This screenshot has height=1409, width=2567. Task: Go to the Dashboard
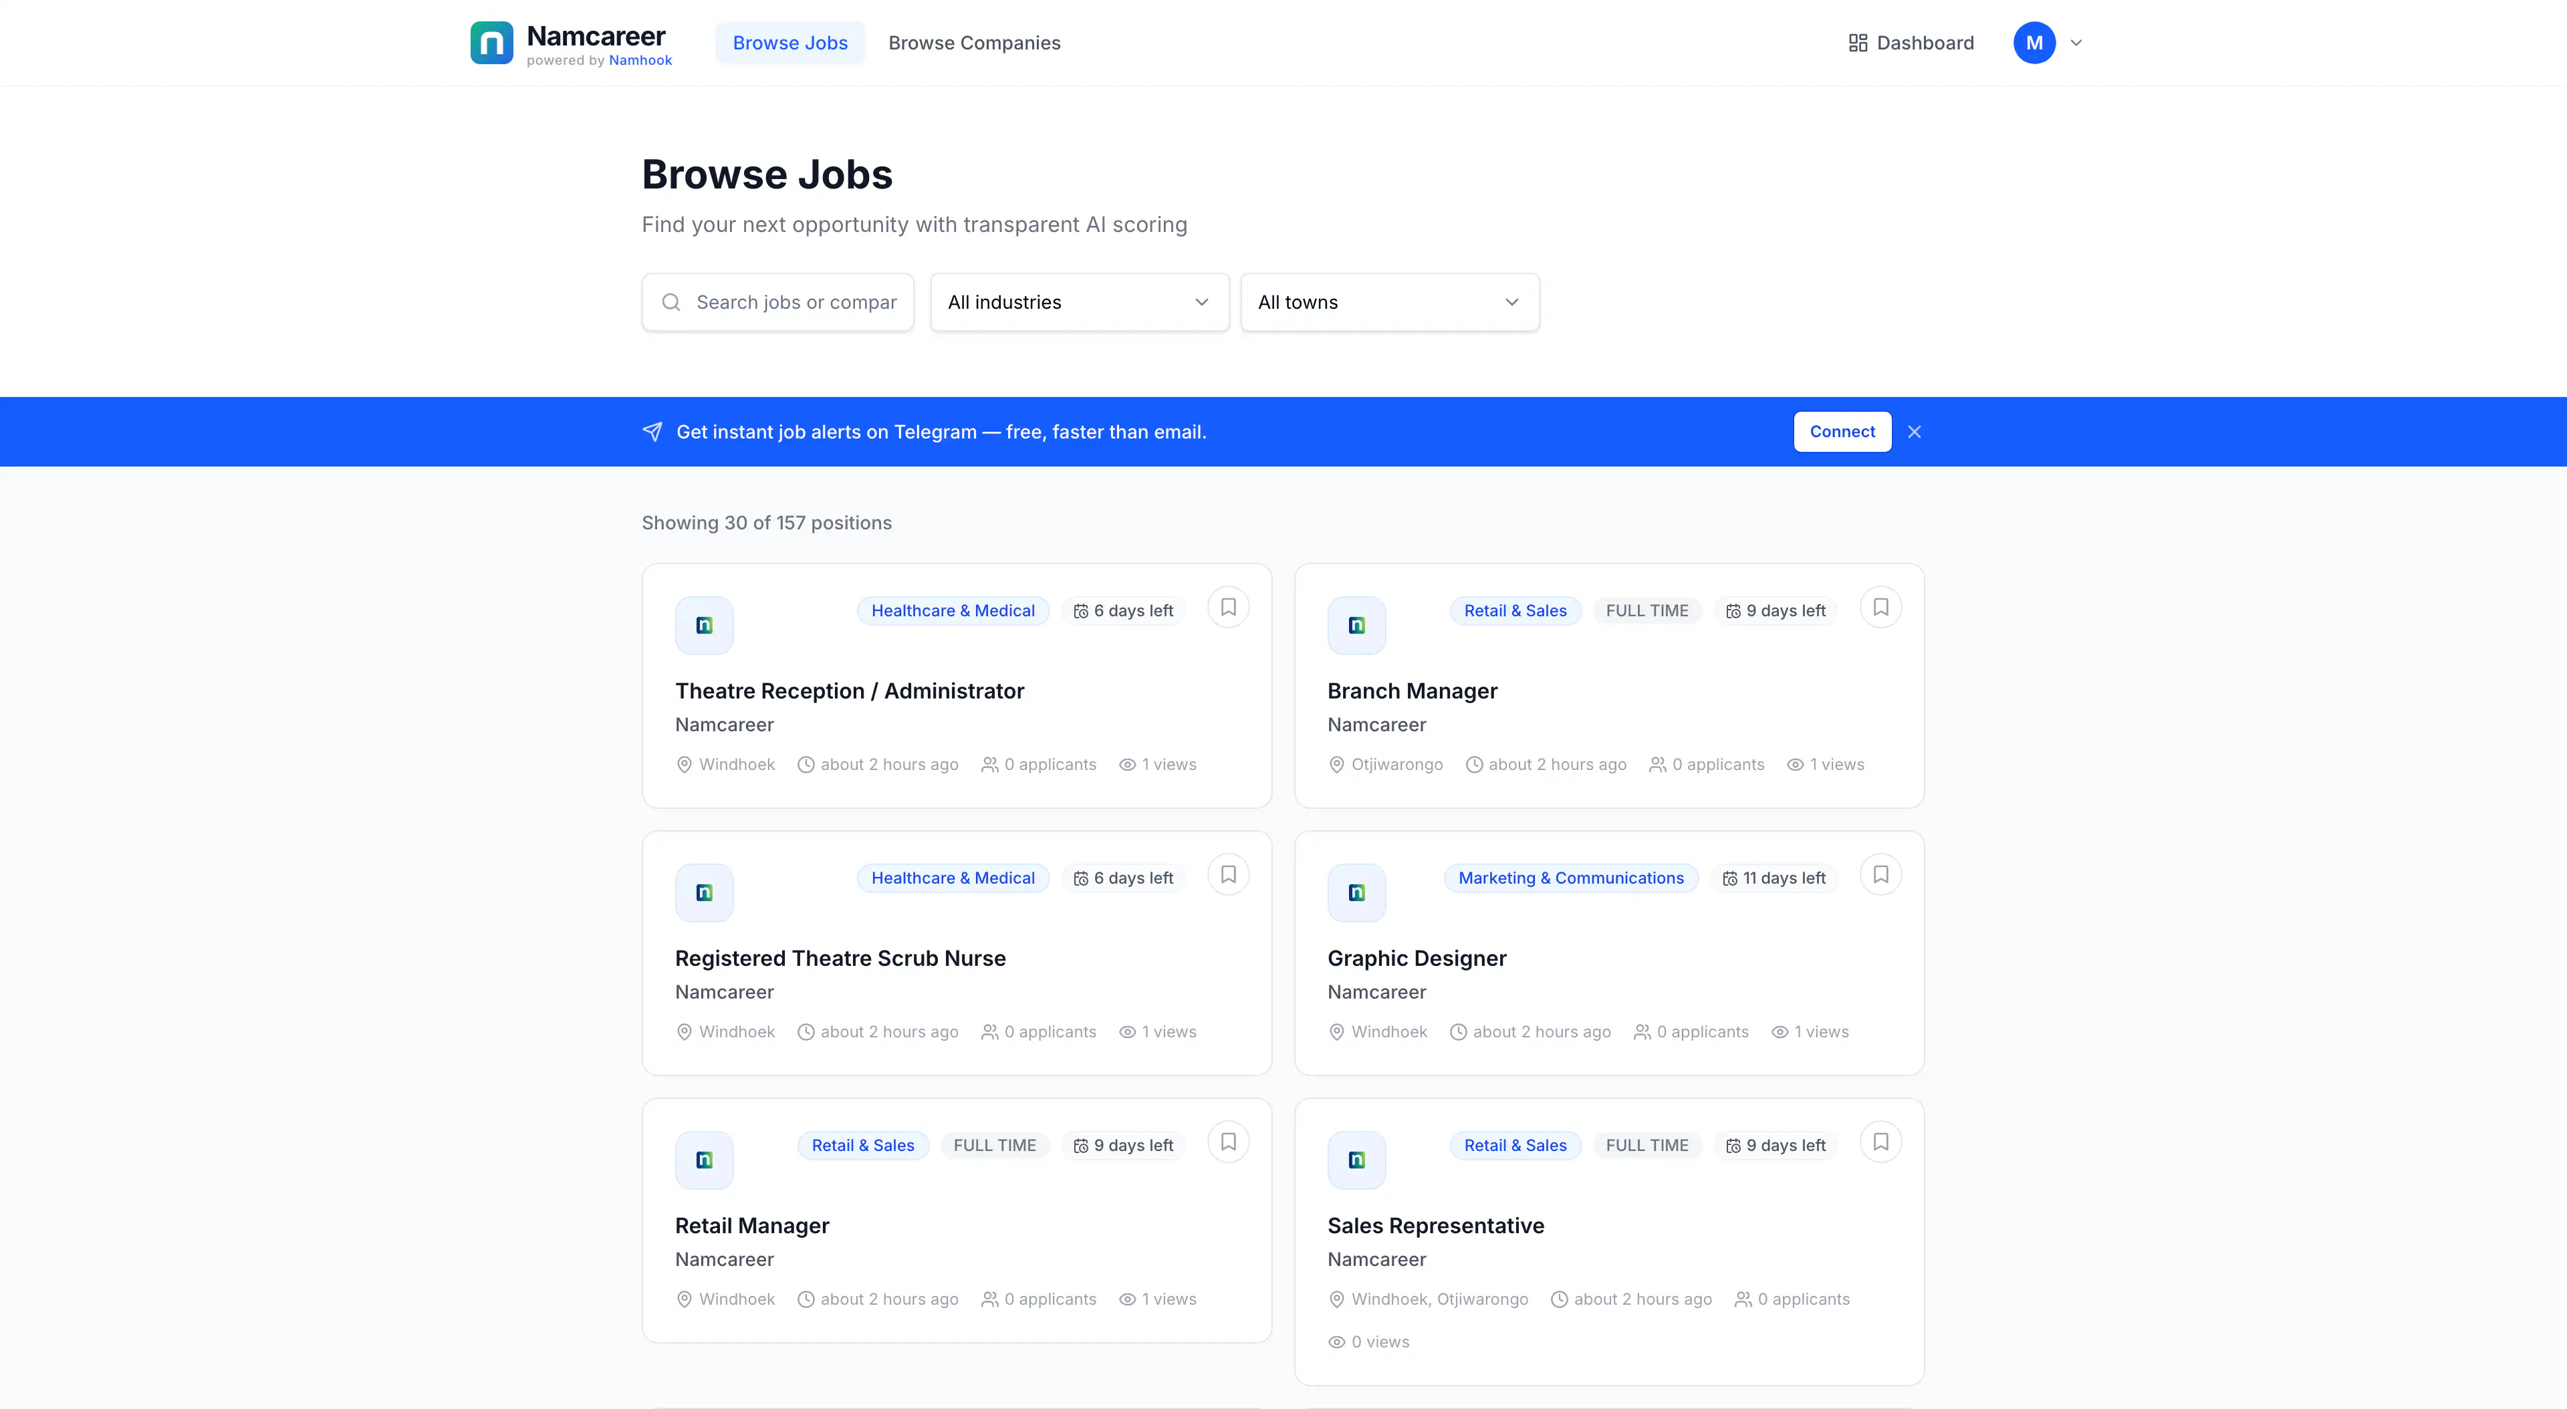(x=1911, y=43)
